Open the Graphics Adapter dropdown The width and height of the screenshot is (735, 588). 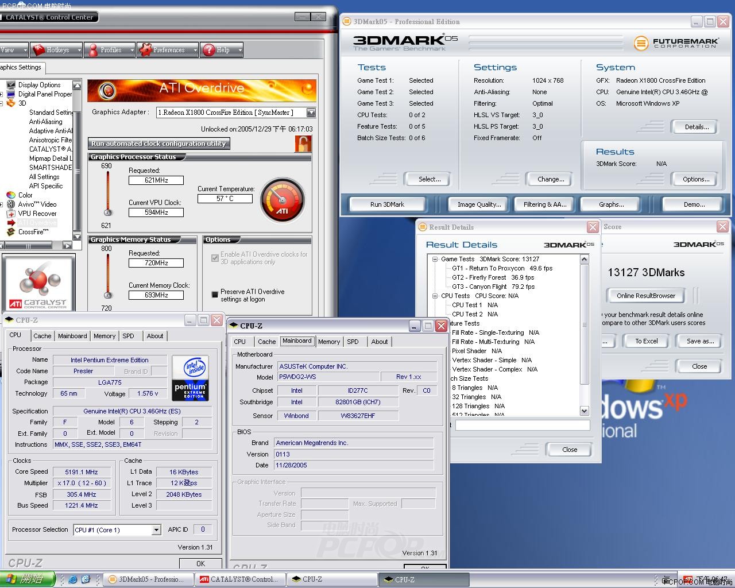point(311,113)
